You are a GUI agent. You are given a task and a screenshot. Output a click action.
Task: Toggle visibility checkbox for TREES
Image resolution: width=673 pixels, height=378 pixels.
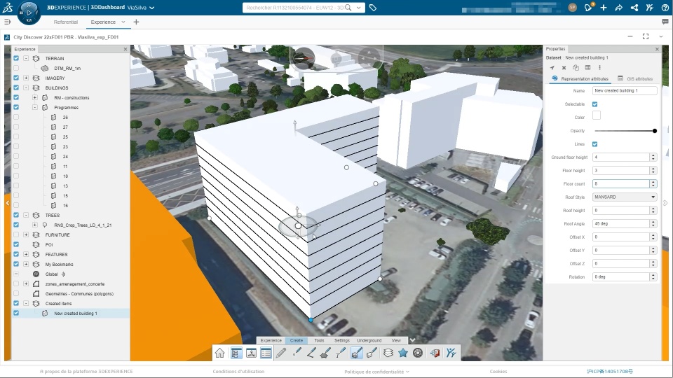[x=16, y=215]
